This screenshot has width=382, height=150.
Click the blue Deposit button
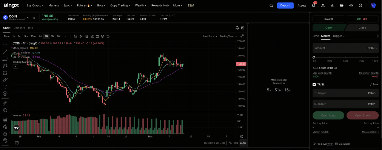pos(285,5)
